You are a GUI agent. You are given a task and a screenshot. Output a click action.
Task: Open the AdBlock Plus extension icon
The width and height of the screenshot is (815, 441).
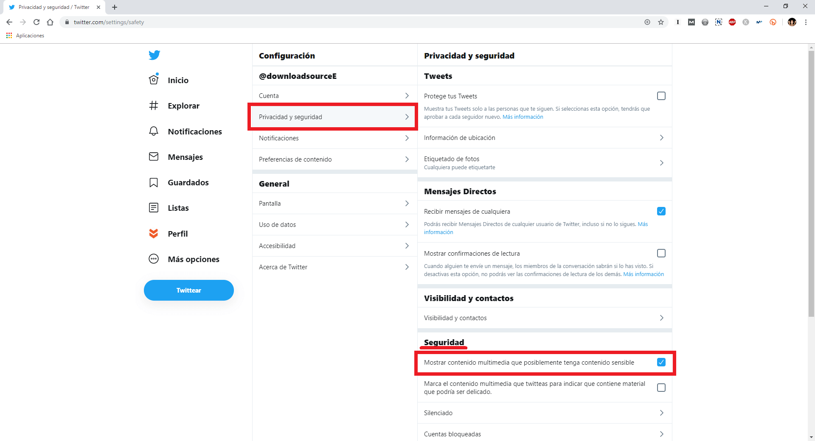[x=732, y=22]
